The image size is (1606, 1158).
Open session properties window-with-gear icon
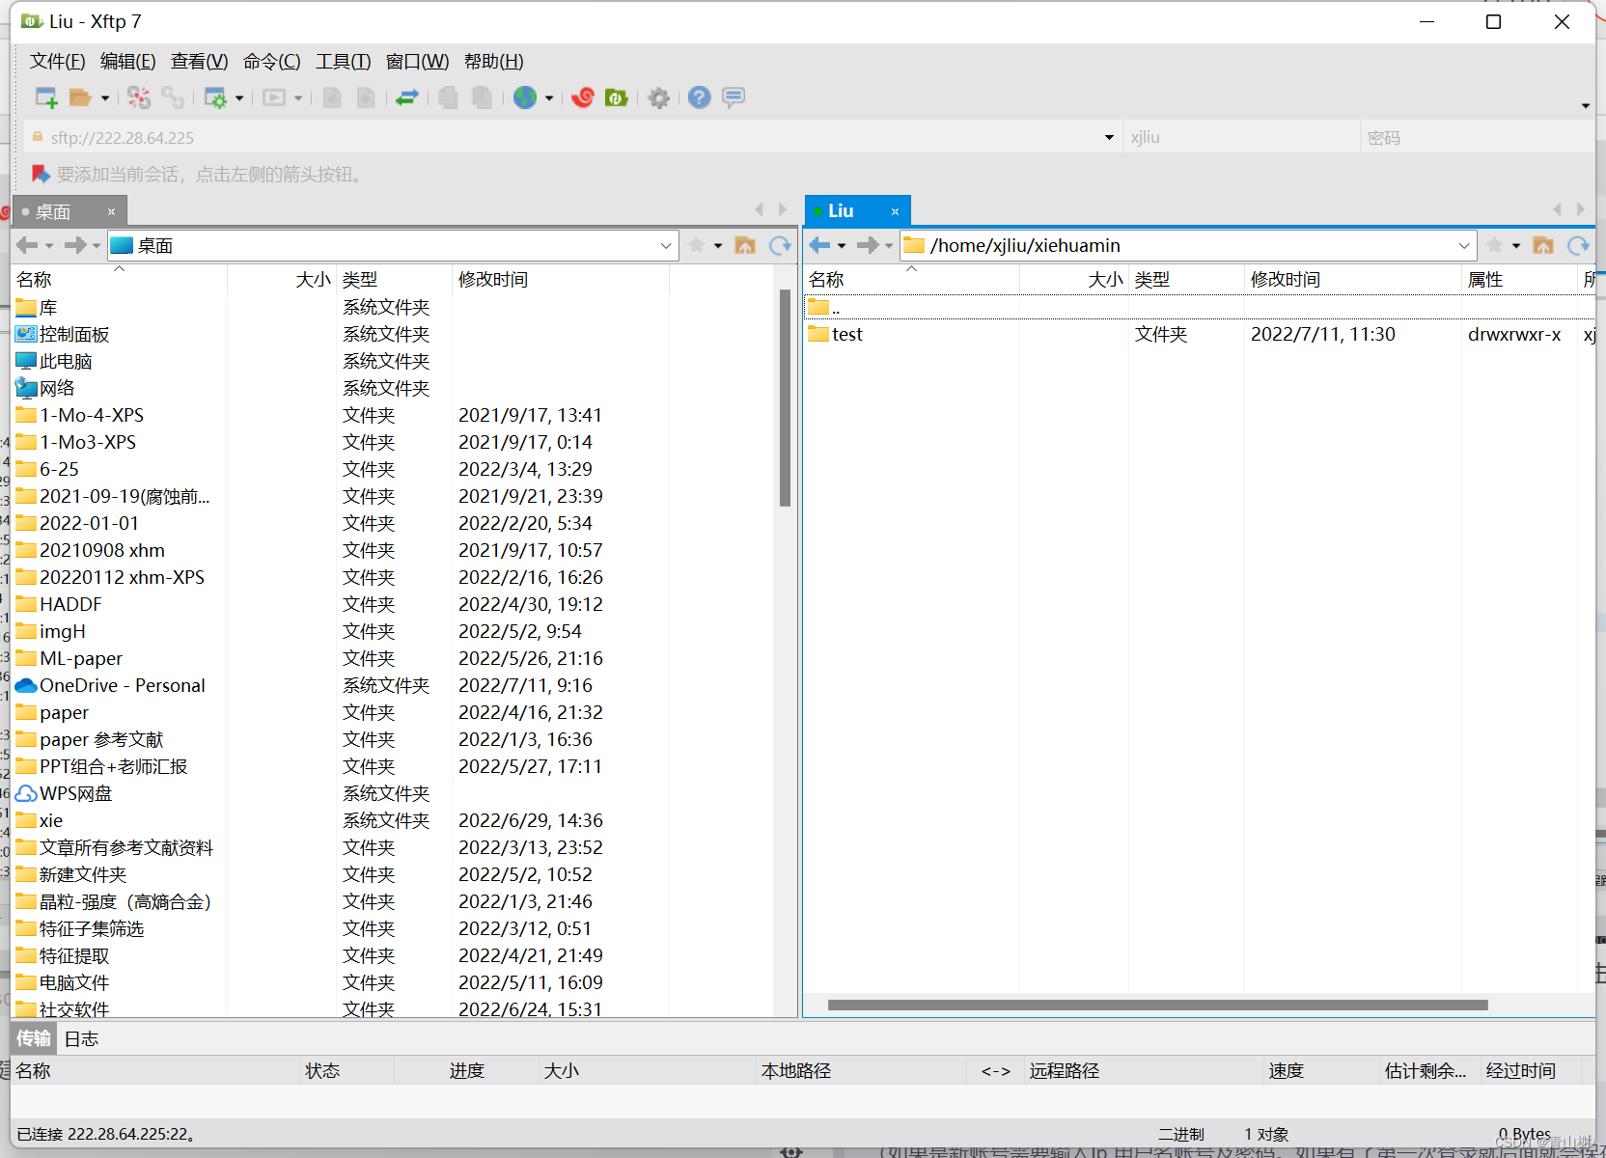click(x=215, y=97)
